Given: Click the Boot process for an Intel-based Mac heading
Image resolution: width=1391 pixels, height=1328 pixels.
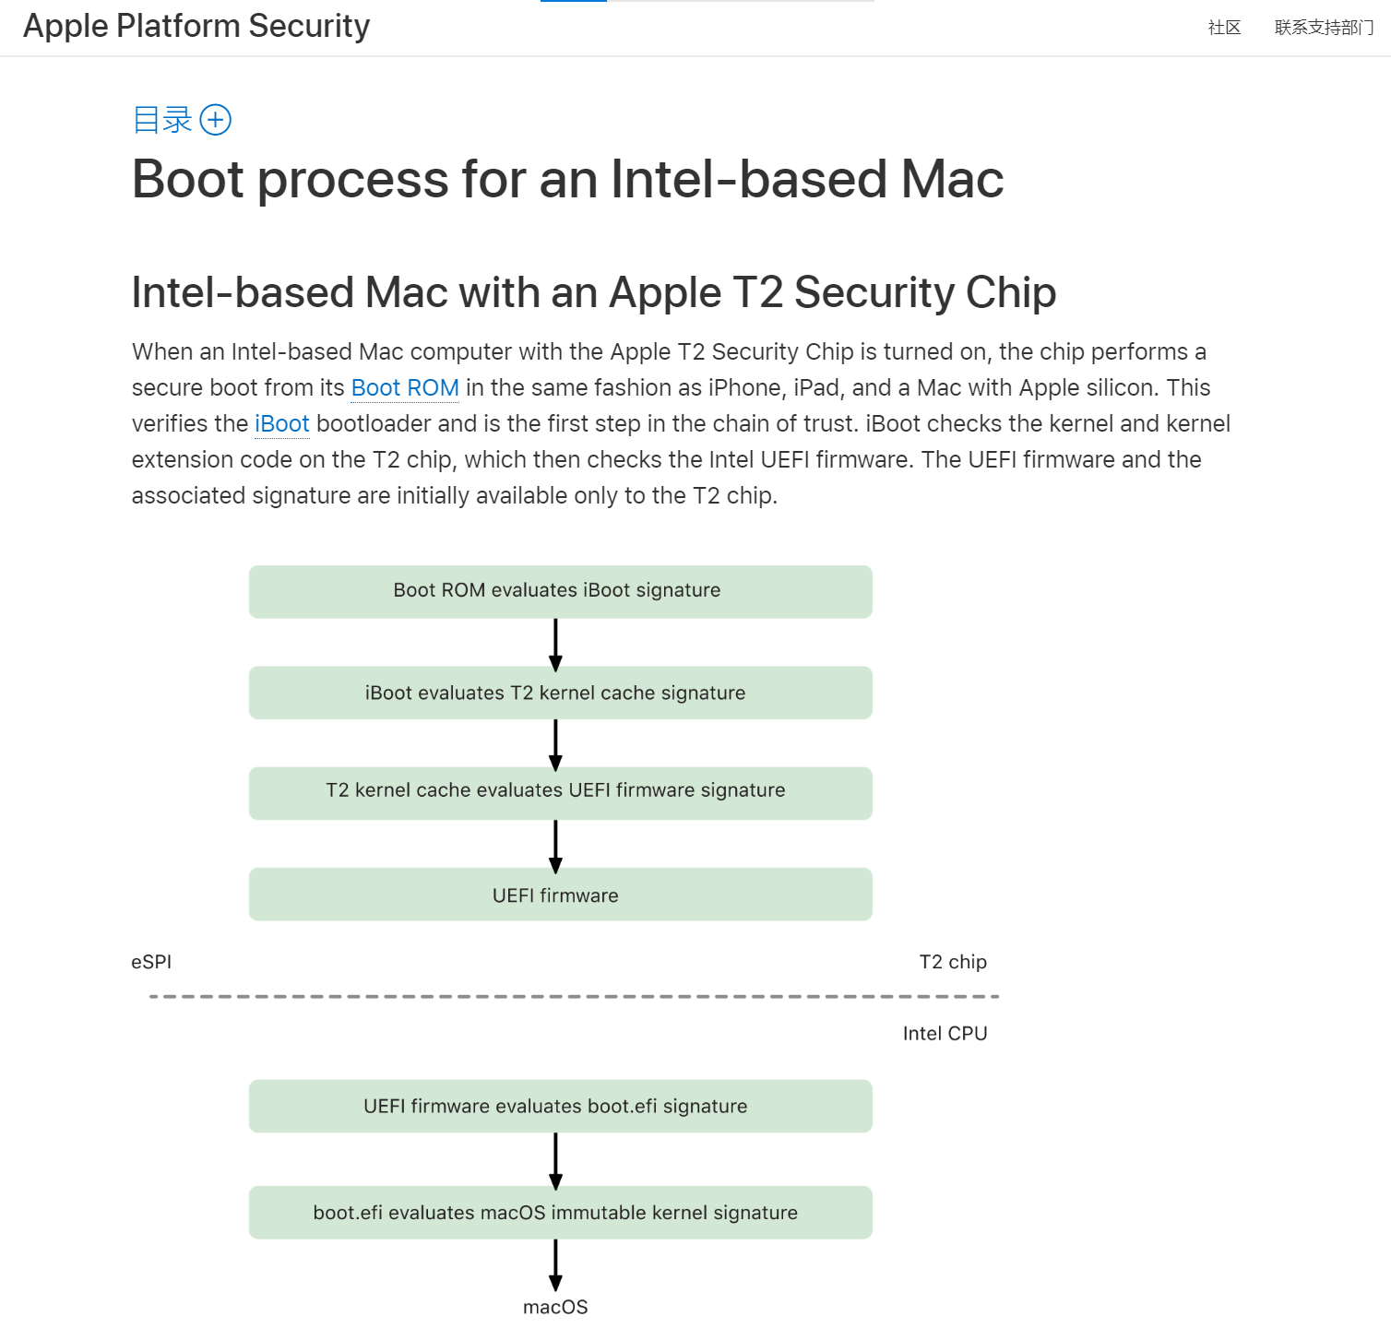Looking at the screenshot, I should pyautogui.click(x=567, y=179).
